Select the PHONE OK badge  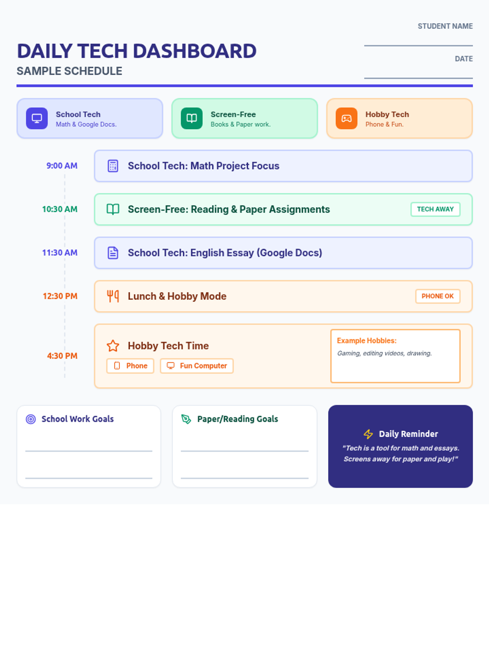pos(438,296)
